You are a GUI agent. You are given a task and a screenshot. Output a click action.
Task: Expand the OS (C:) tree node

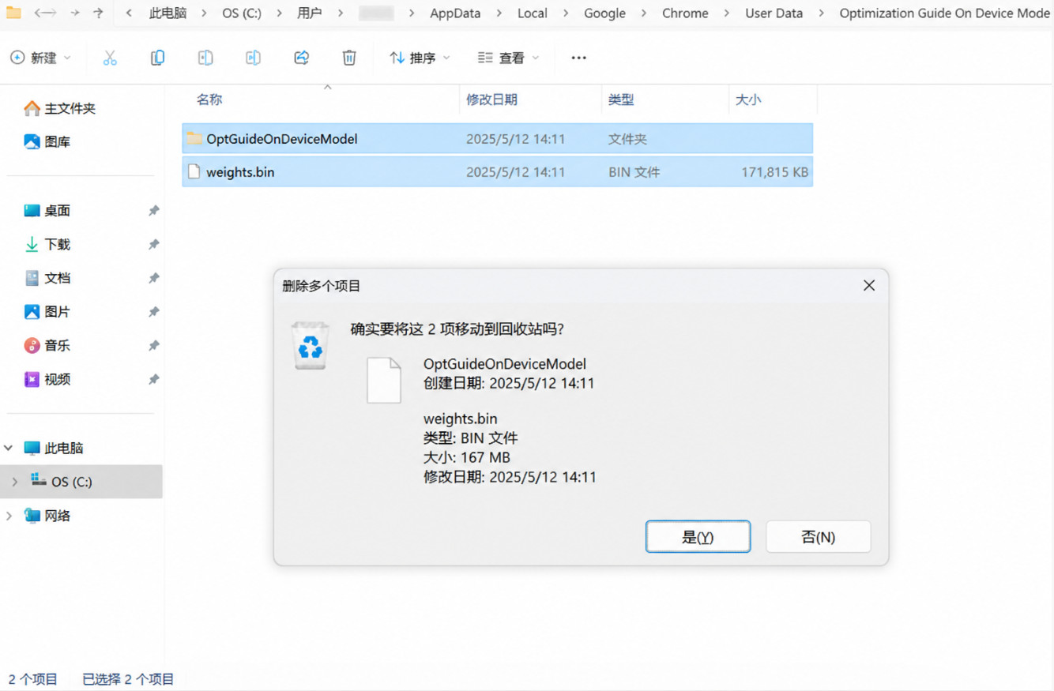14,482
